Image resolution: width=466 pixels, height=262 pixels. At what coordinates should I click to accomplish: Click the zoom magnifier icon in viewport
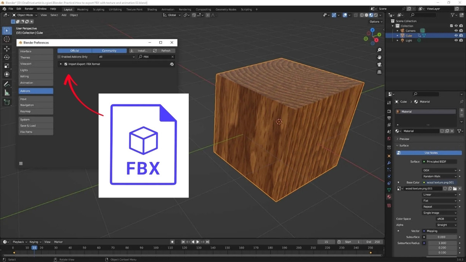pyautogui.click(x=379, y=50)
